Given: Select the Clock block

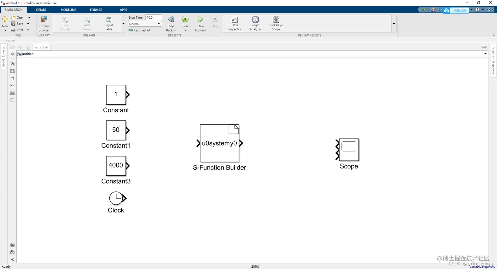Looking at the screenshot, I should click(x=117, y=198).
